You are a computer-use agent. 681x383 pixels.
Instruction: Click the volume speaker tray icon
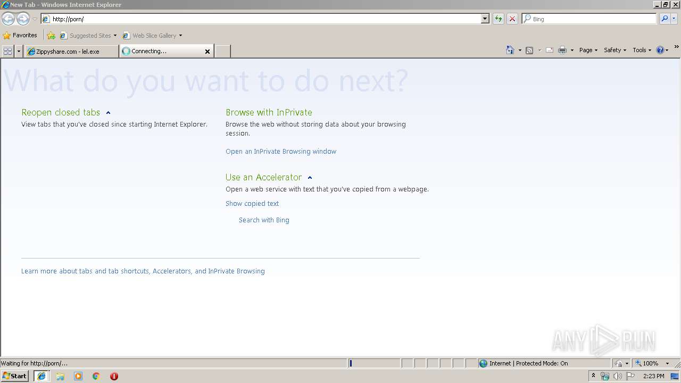tap(618, 376)
